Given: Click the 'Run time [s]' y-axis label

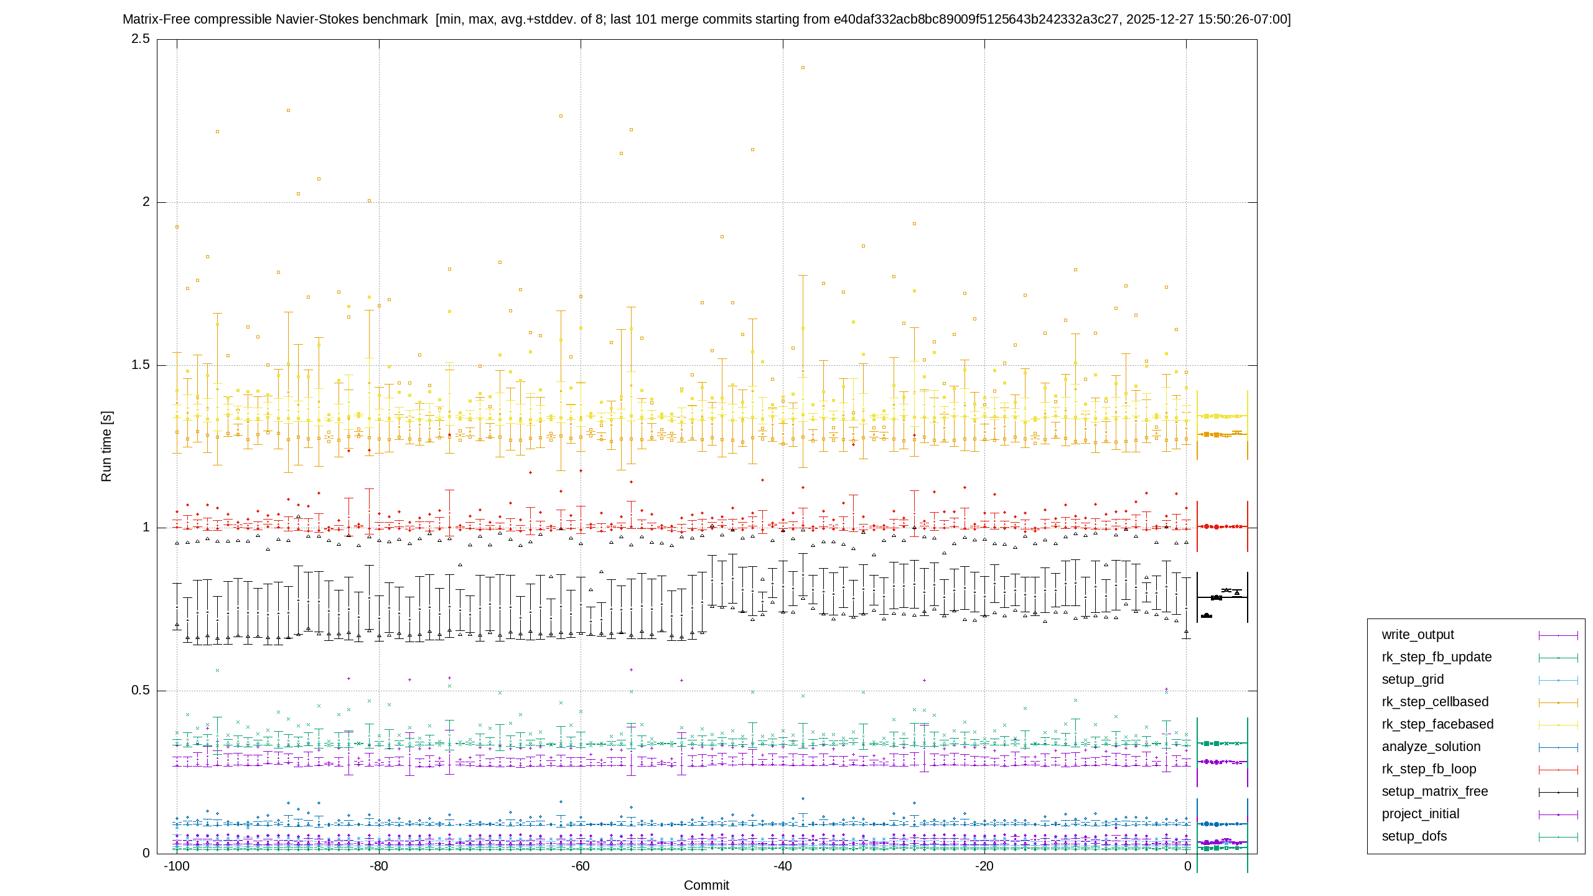Looking at the screenshot, I should [106, 446].
